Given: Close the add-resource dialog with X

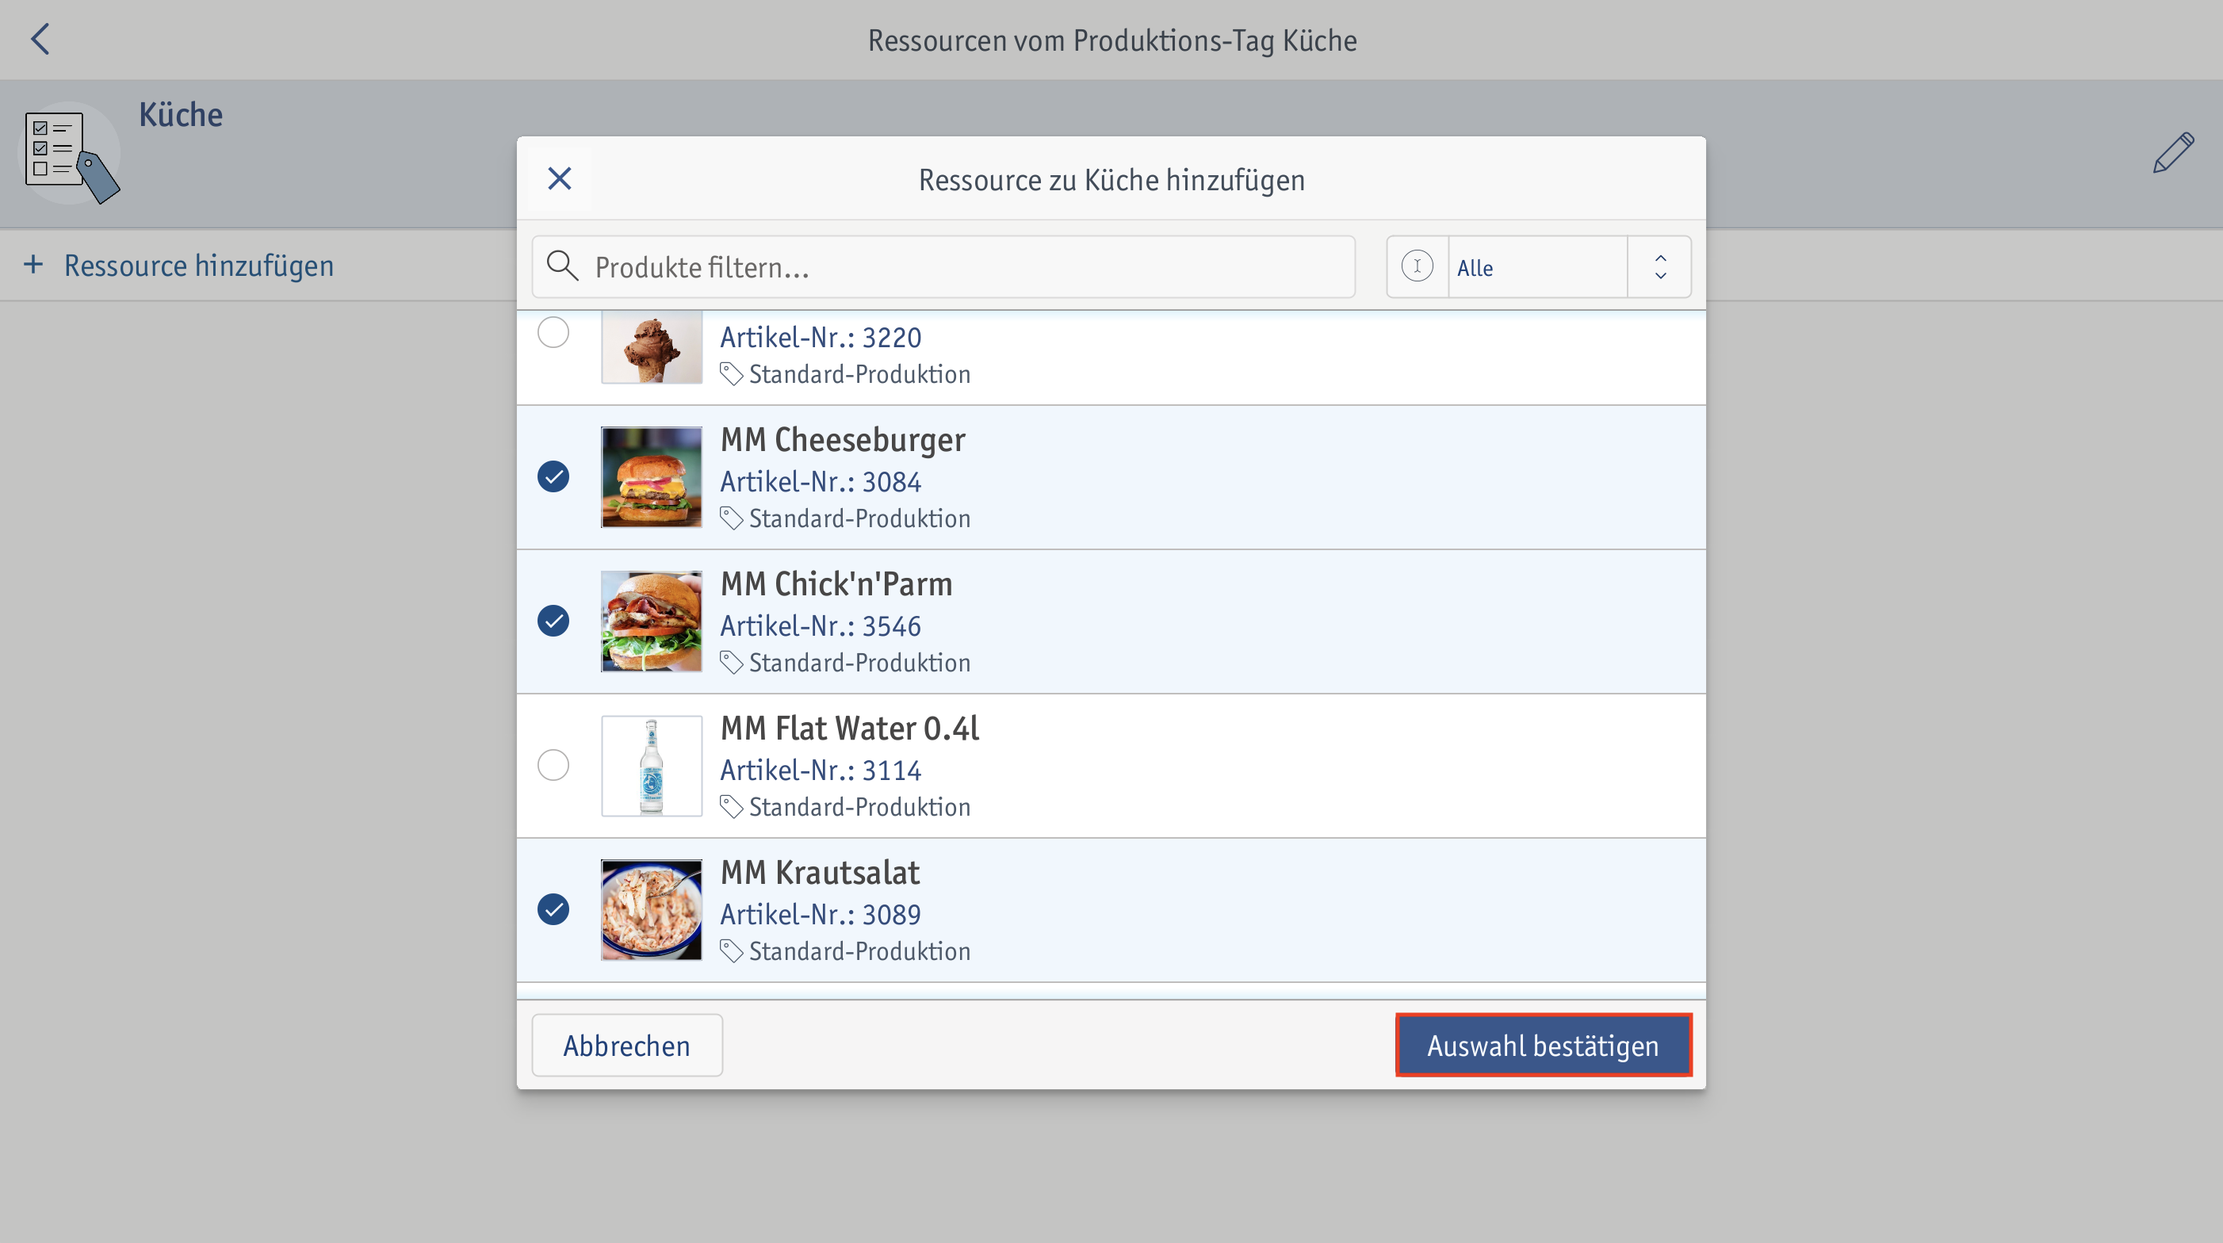Looking at the screenshot, I should (x=559, y=178).
